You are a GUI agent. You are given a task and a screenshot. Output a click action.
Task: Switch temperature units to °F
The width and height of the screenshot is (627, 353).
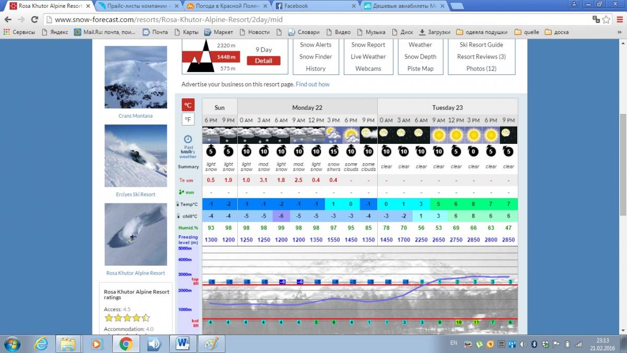click(188, 119)
